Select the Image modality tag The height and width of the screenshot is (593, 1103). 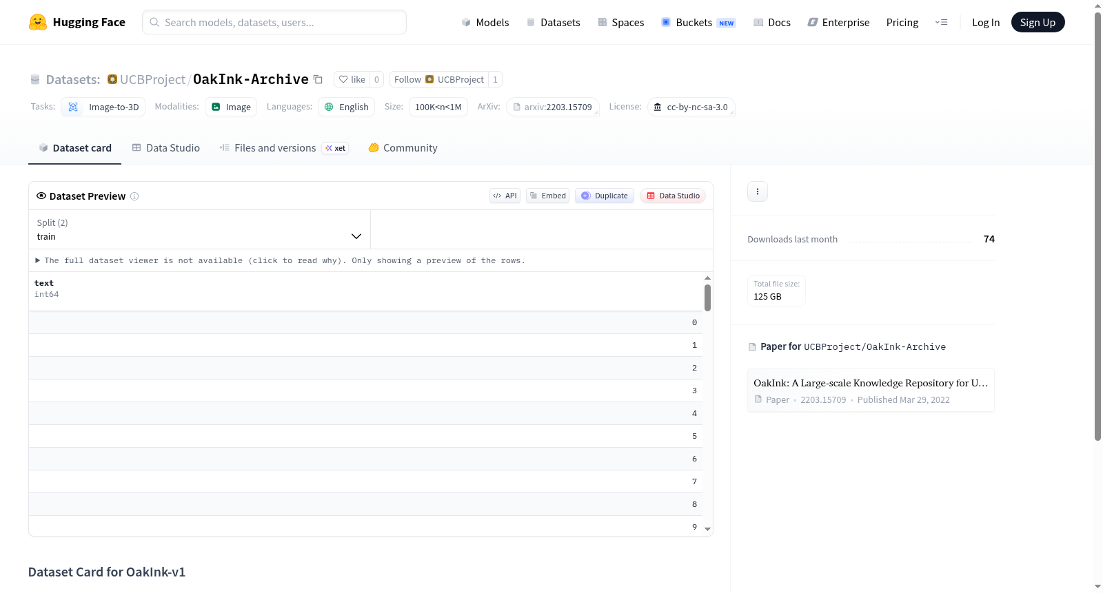tap(231, 107)
